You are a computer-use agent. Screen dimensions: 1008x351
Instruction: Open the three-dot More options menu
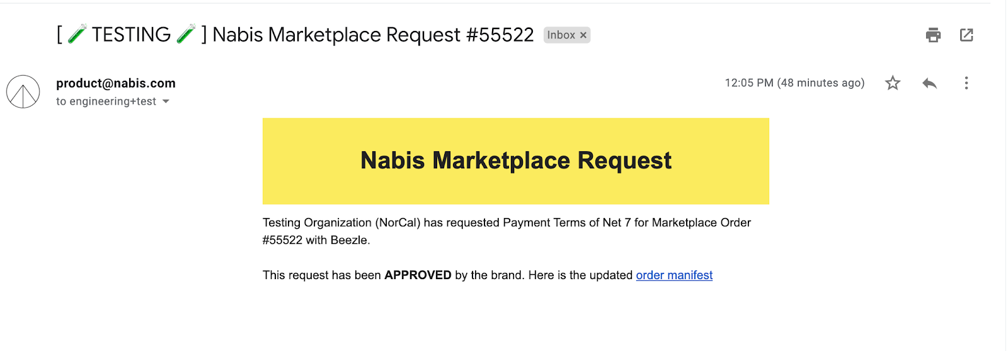(966, 83)
